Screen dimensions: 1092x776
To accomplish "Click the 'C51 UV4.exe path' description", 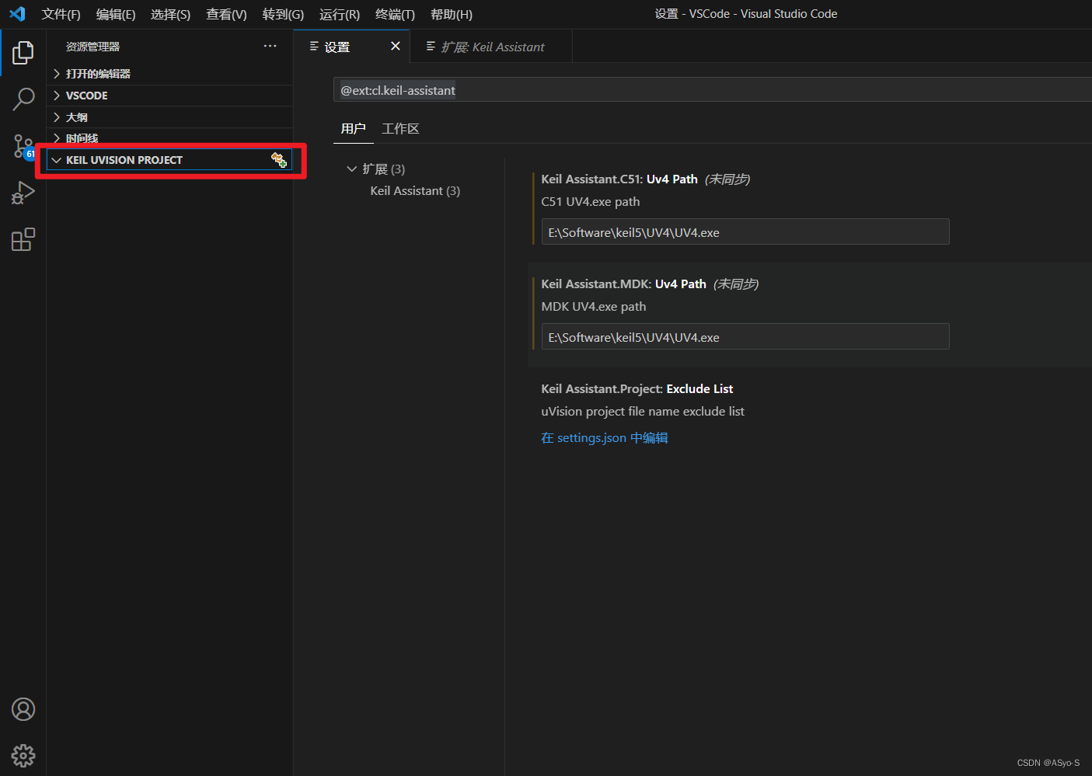I will click(x=591, y=202).
